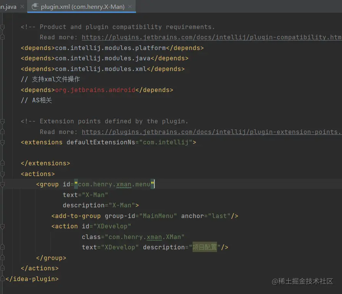Fold the extensions defaultExtensionNs opening tag
Image resolution: width=342 pixels, height=294 pixels.
[2, 142]
